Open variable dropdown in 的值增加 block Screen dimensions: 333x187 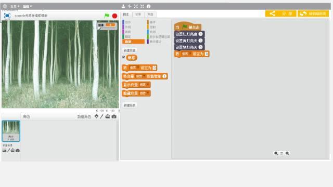[x=140, y=76]
